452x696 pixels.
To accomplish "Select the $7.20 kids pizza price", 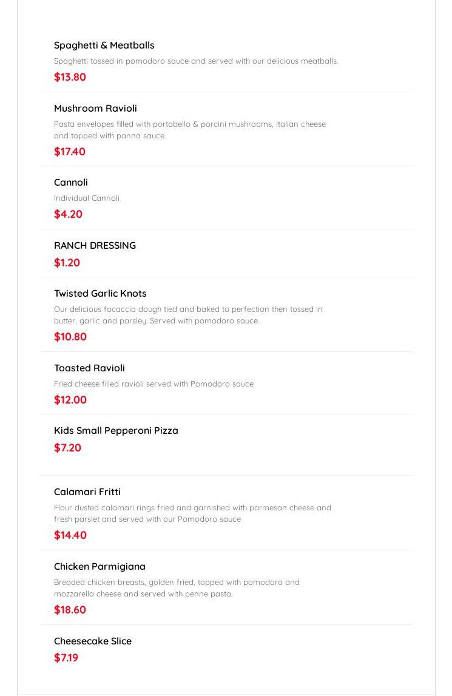I will pyautogui.click(x=67, y=448).
